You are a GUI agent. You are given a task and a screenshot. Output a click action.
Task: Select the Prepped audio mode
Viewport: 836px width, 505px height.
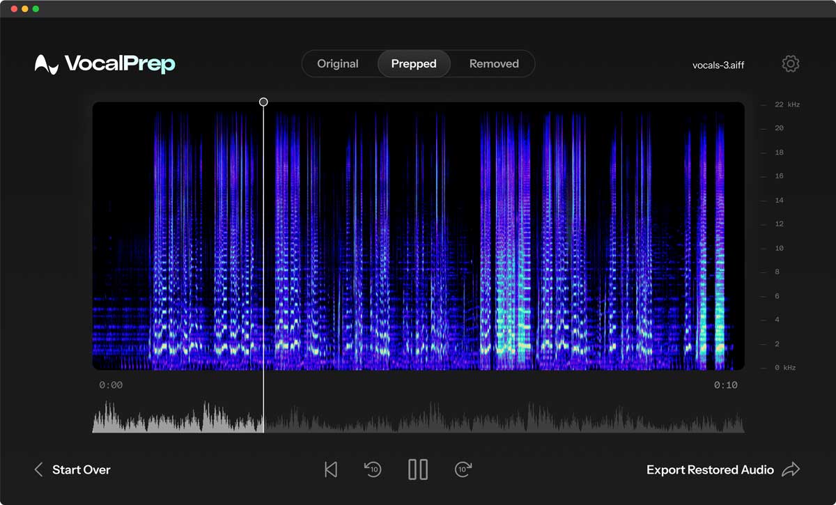coord(414,63)
